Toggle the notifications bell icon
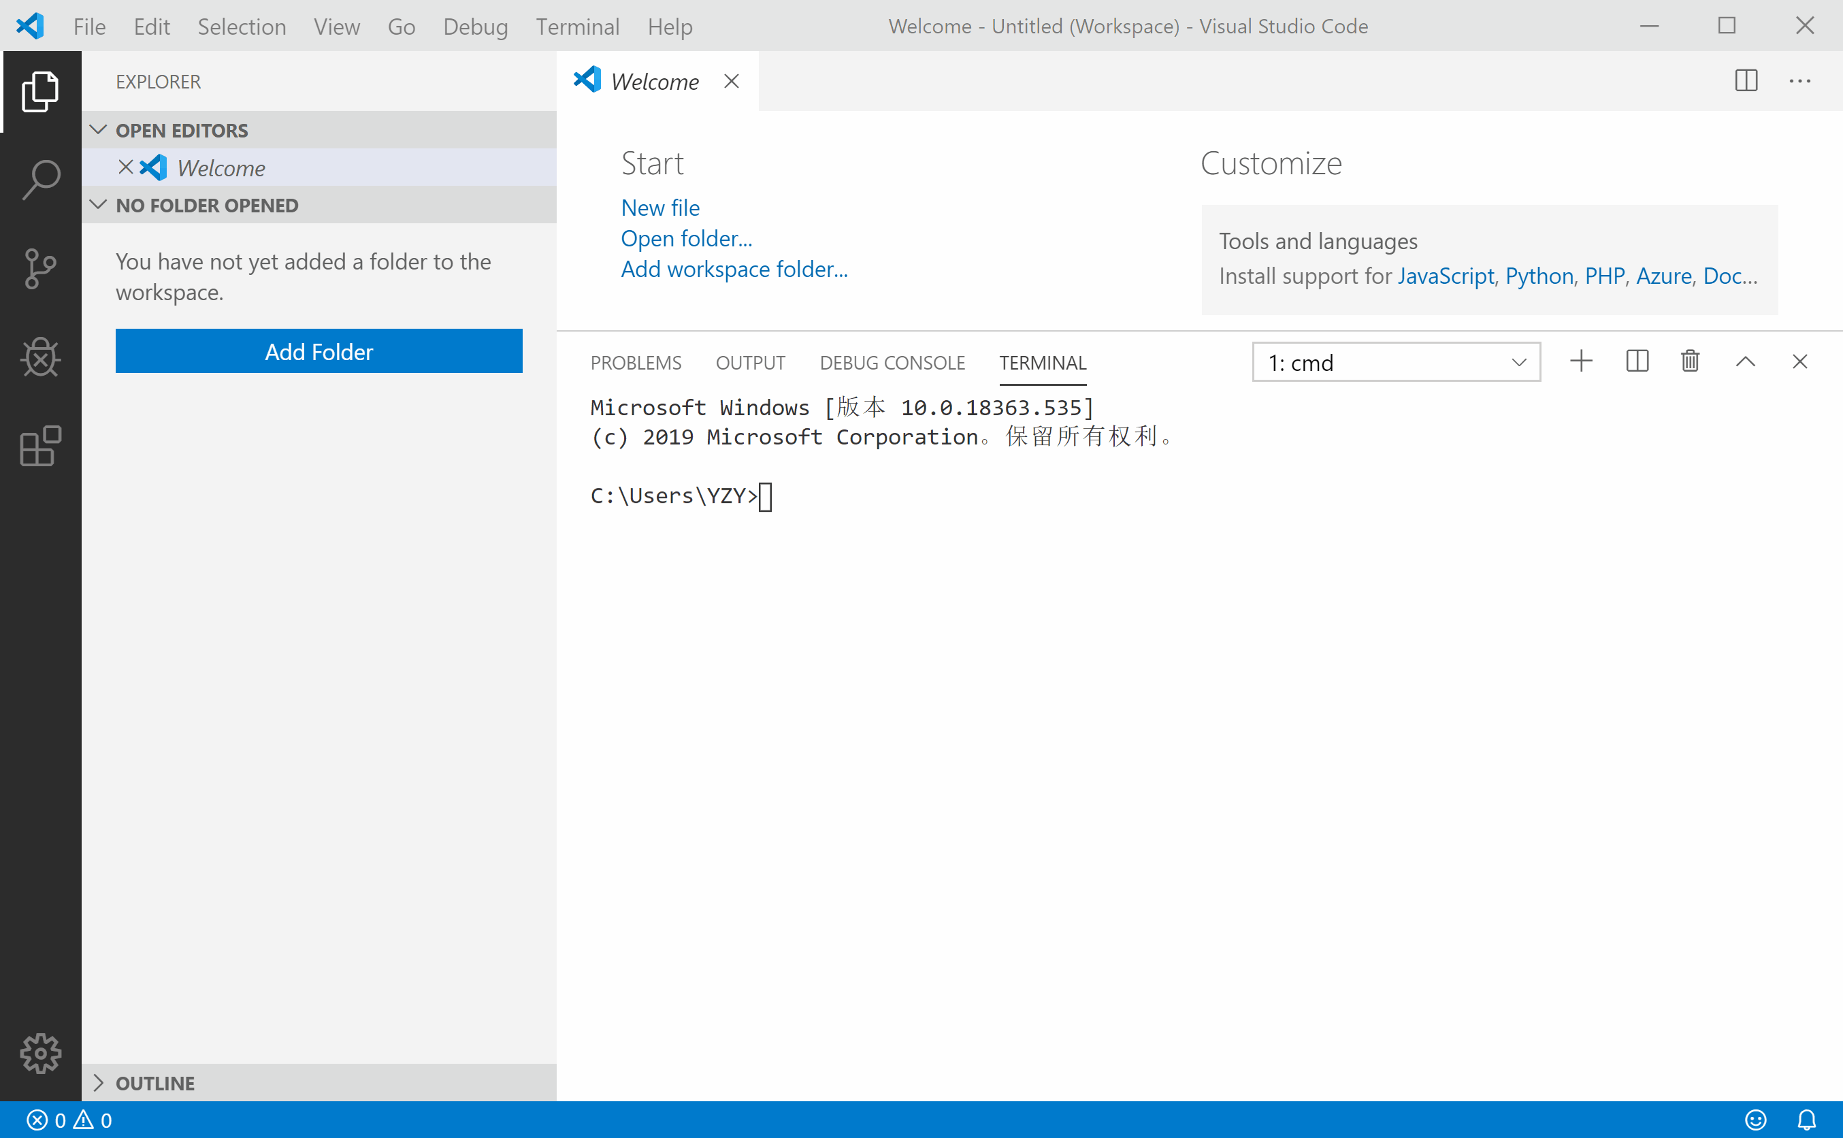The image size is (1843, 1138). click(1806, 1120)
